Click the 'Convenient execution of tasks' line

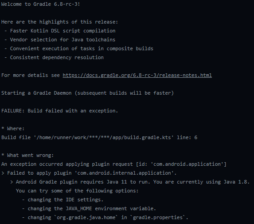pyautogui.click(x=79, y=48)
